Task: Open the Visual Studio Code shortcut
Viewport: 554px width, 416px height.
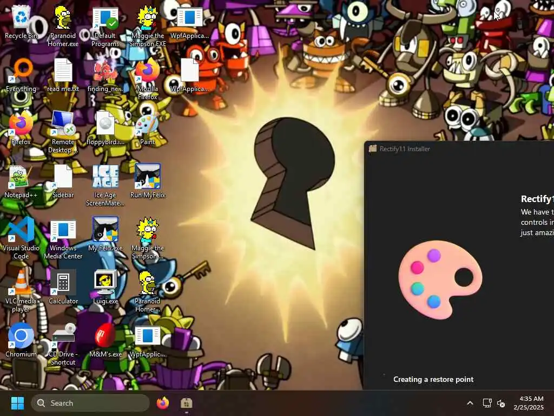Action: [x=21, y=239]
